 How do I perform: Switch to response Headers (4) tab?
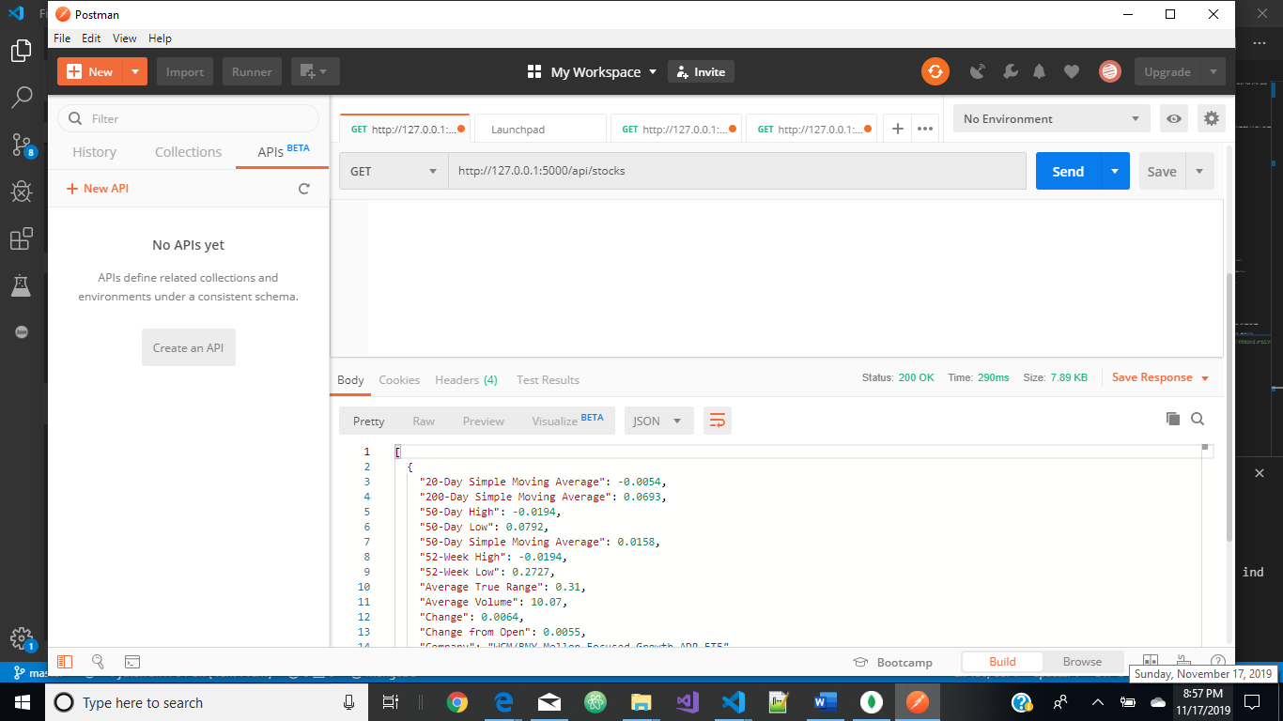466,380
